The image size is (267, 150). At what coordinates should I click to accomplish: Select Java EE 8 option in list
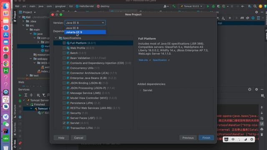[x=85, y=28]
